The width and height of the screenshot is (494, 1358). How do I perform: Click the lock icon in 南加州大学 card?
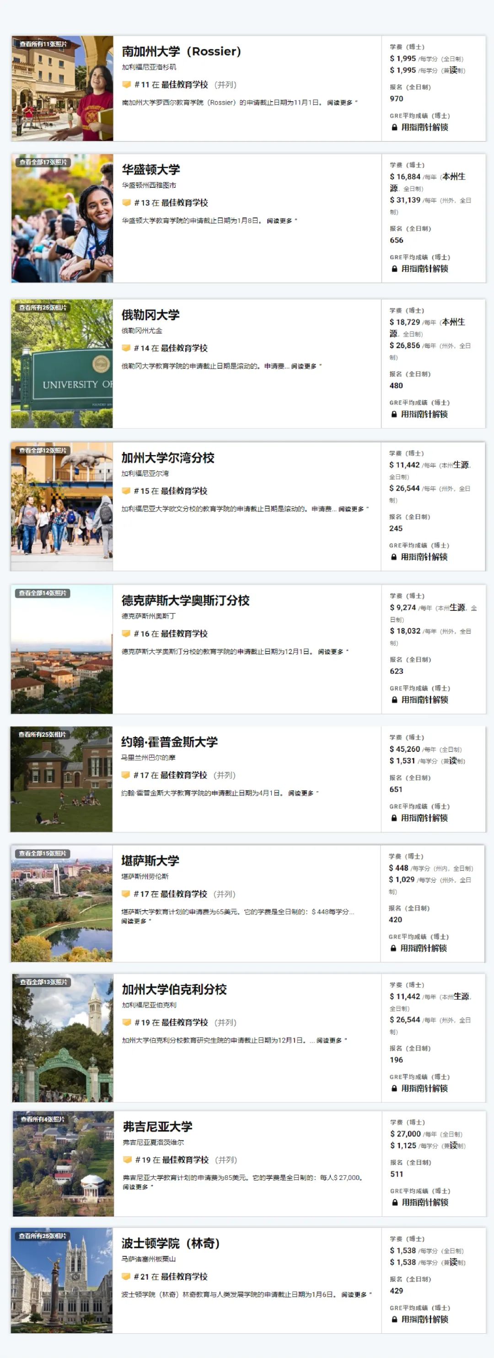394,127
